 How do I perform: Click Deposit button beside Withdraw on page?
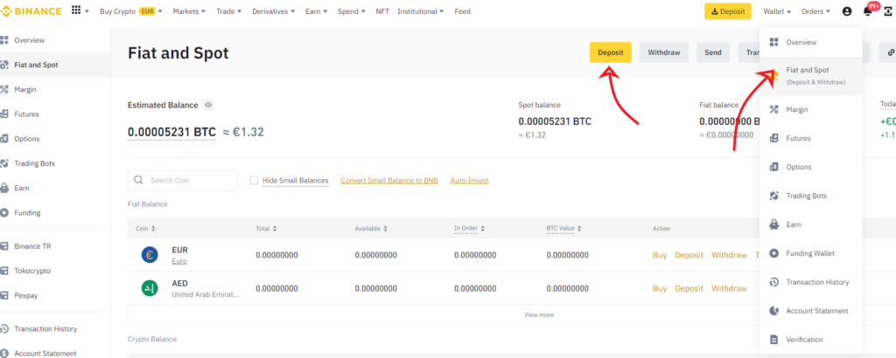point(610,52)
